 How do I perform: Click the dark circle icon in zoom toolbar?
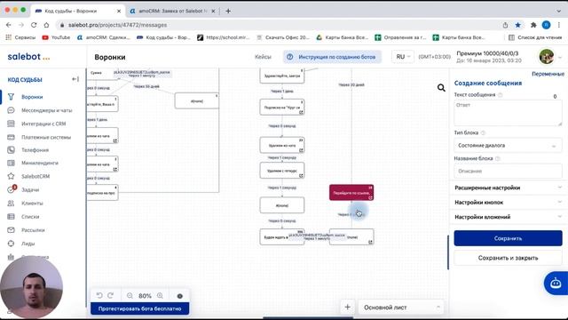pos(179,296)
